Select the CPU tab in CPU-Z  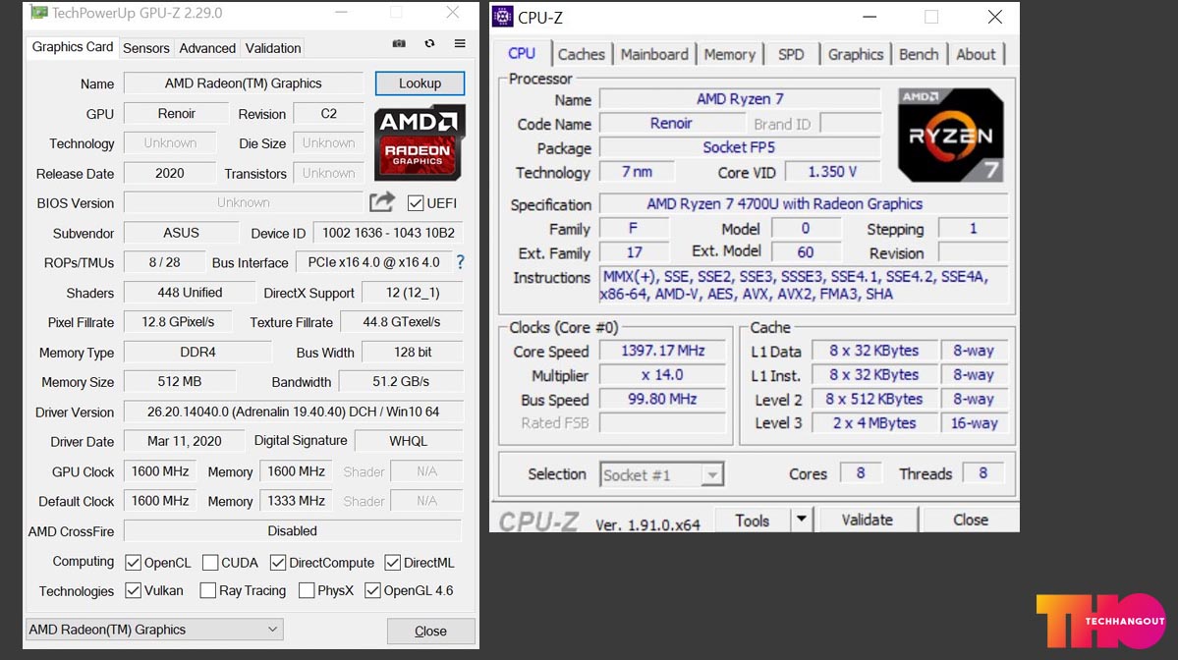522,53
